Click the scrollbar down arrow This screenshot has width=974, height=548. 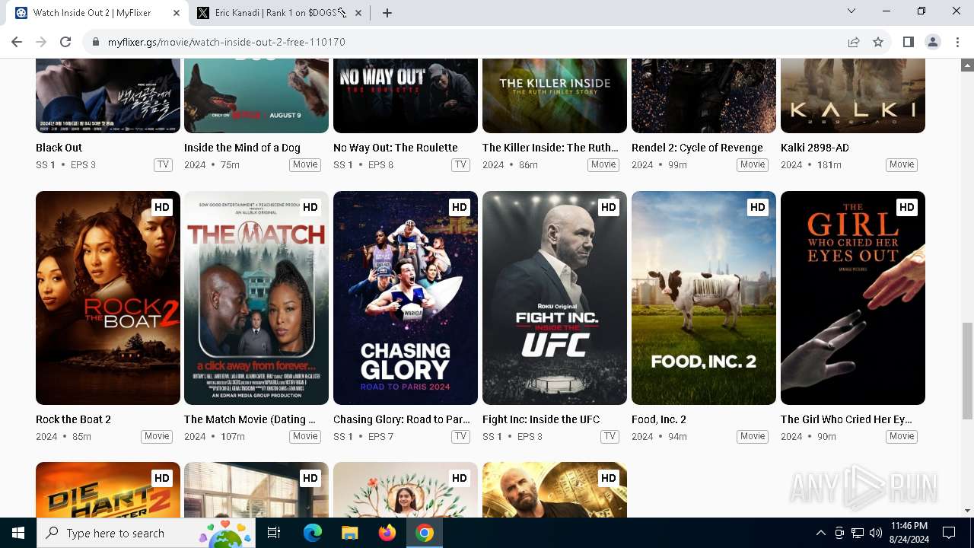pos(967,511)
